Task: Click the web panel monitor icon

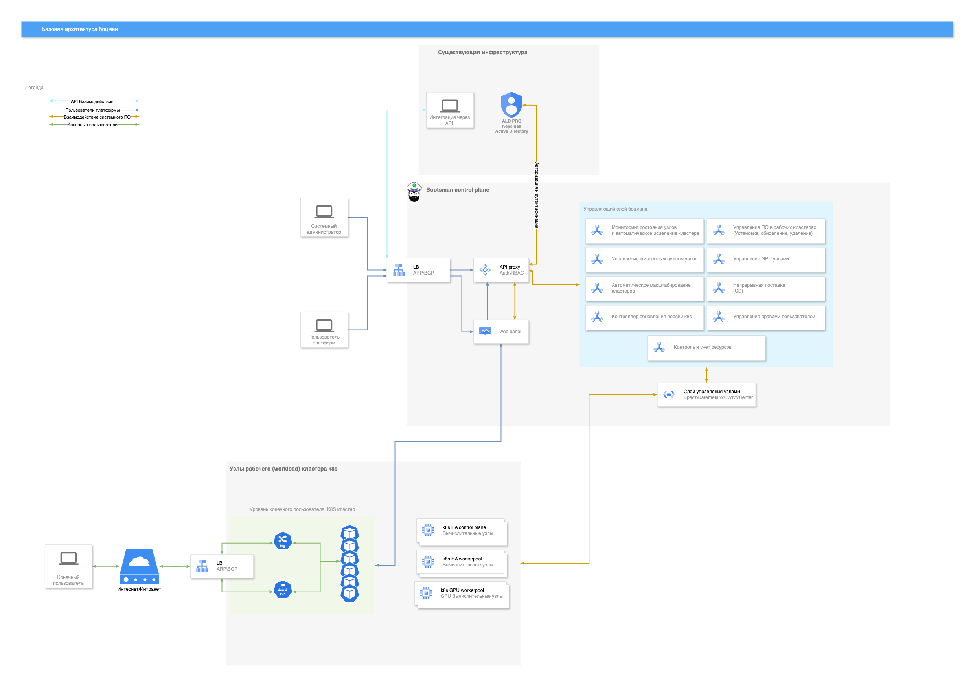Action: [x=485, y=331]
